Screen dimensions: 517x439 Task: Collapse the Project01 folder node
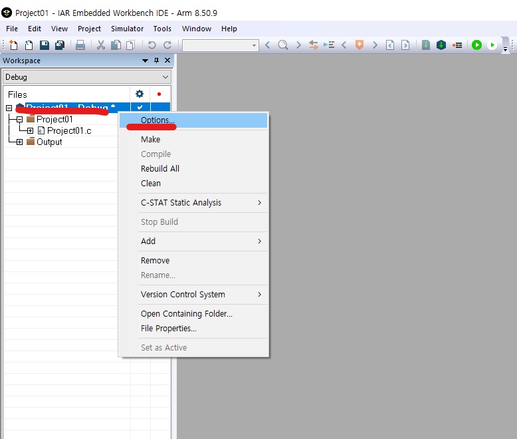point(19,119)
